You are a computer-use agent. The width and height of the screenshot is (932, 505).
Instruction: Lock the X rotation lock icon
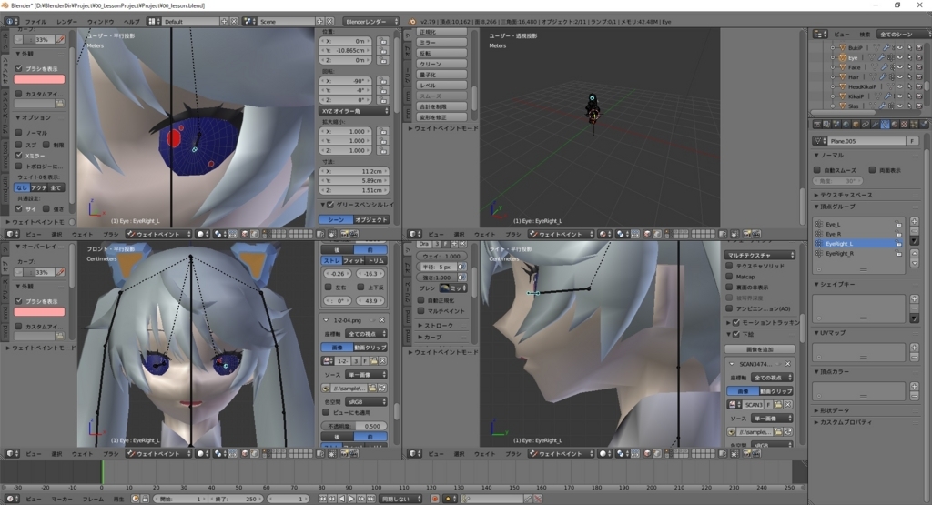coord(383,81)
